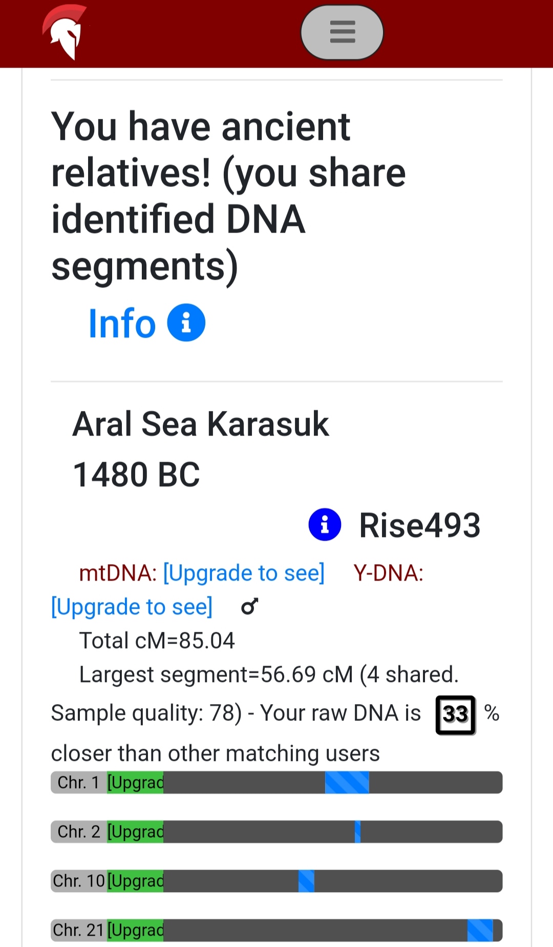Click mtDNA Upgrade to see link
The width and height of the screenshot is (553, 947).
tap(244, 573)
